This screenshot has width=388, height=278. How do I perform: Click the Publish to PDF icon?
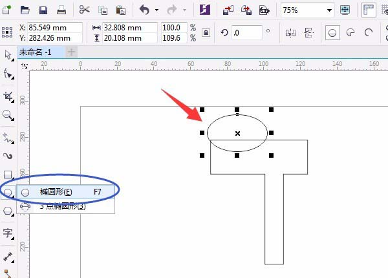[x=264, y=10]
